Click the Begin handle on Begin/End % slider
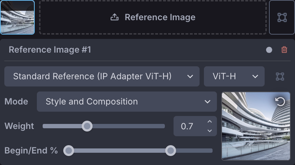The width and height of the screenshot is (295, 165). [x=69, y=151]
